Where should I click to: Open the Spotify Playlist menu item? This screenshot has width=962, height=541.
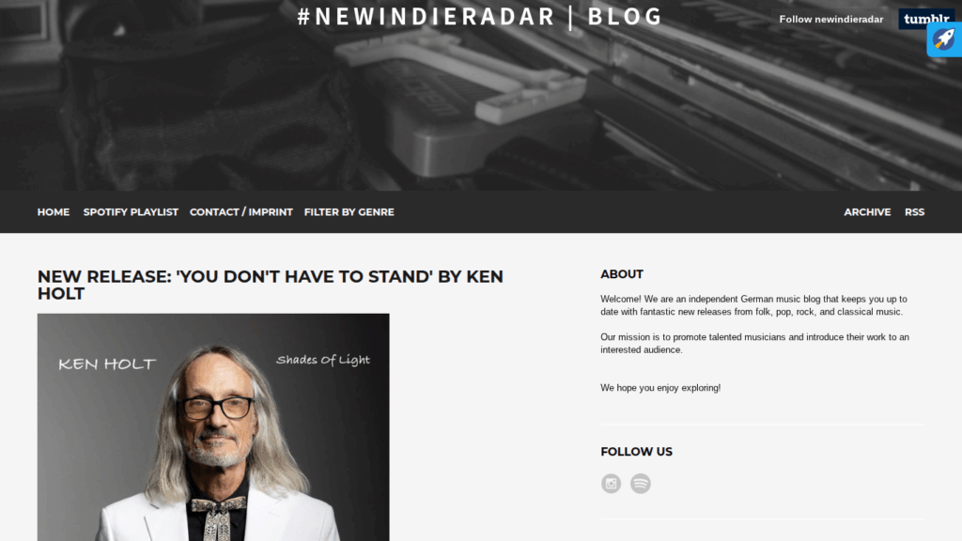point(131,212)
